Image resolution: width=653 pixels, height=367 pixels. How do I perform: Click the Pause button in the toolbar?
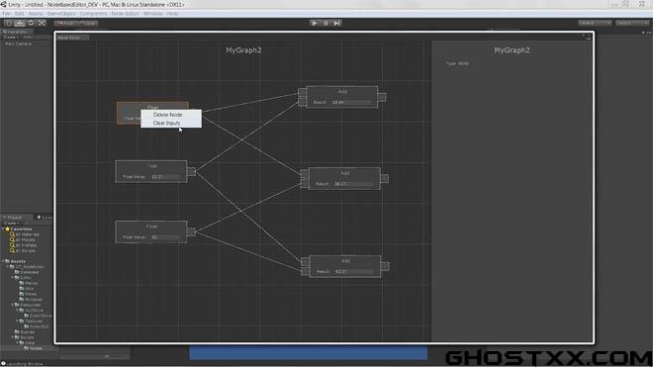pos(326,24)
